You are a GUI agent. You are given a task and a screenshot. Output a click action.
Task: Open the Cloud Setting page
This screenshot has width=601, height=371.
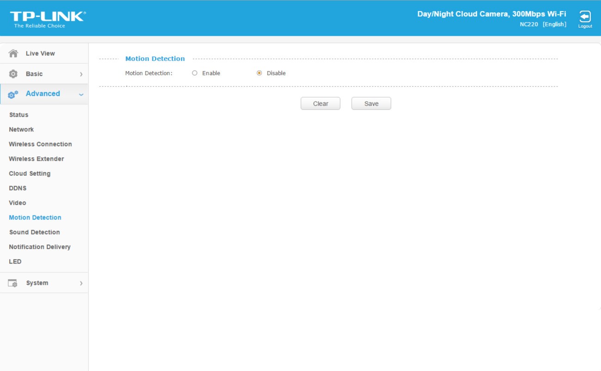point(30,174)
